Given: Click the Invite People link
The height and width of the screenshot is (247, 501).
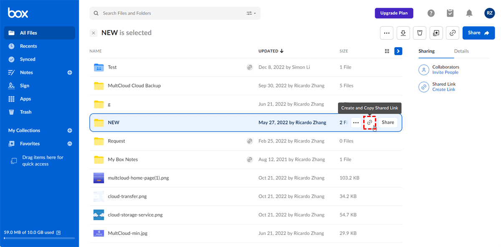Looking at the screenshot, I should tap(445, 72).
